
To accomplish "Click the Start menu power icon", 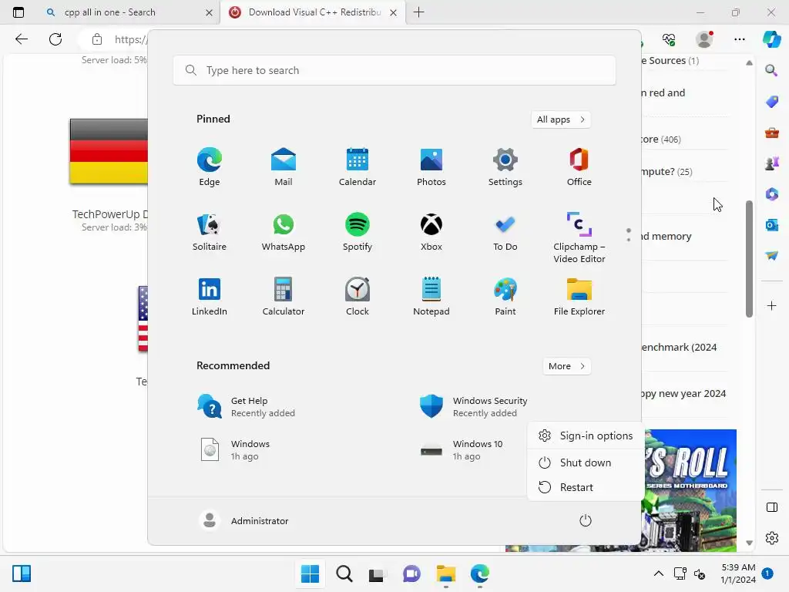I will click(x=586, y=520).
